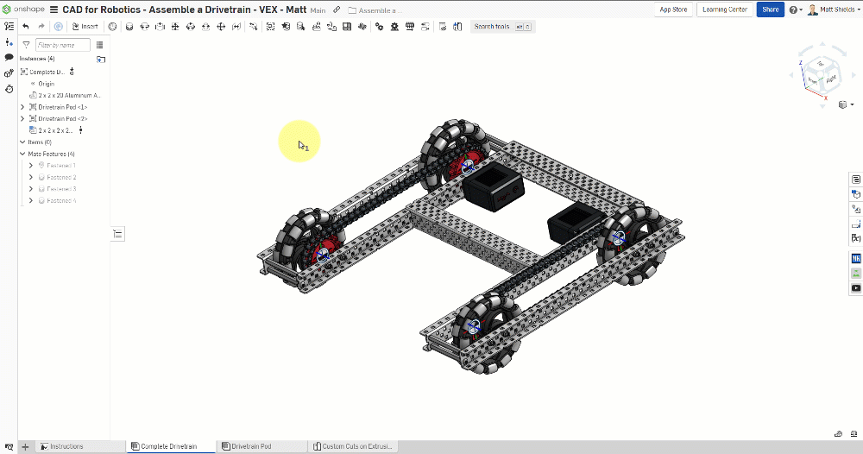
Task: Click the filter funnel icon in instance list
Action: (26, 45)
